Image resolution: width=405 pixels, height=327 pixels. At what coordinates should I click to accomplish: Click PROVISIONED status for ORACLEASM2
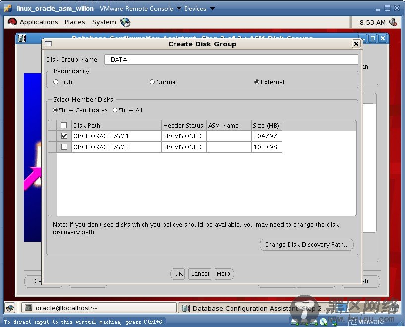pyautogui.click(x=183, y=147)
